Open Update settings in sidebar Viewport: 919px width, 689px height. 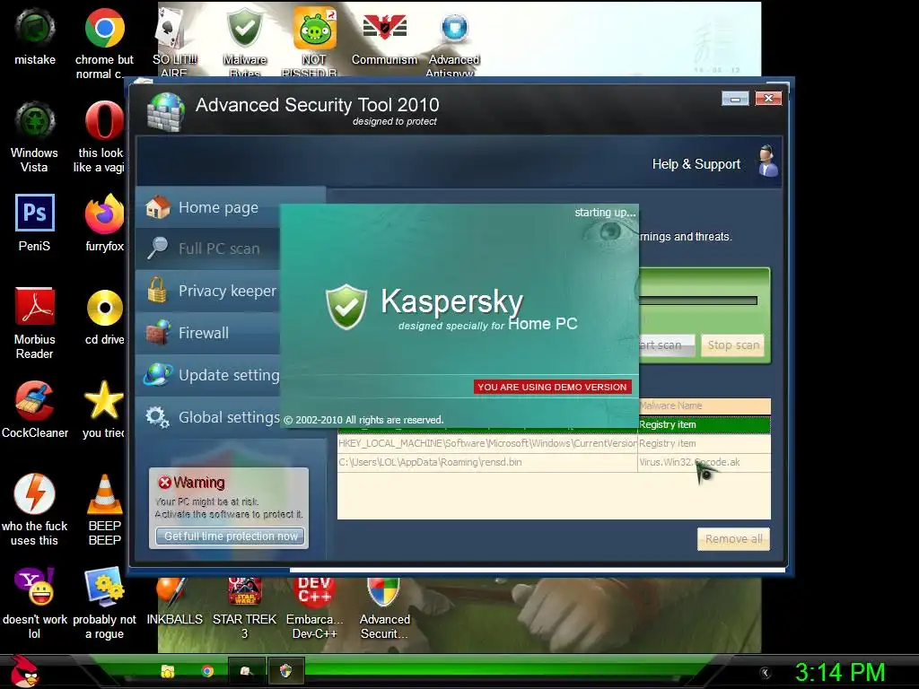point(207,375)
